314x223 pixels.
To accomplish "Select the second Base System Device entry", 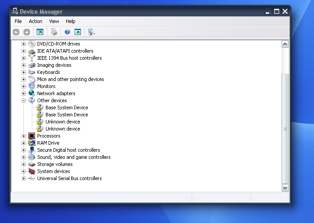I will pos(67,115).
